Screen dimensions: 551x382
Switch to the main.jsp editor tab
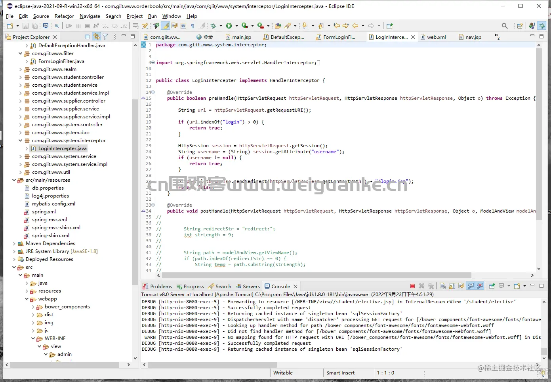click(x=238, y=37)
